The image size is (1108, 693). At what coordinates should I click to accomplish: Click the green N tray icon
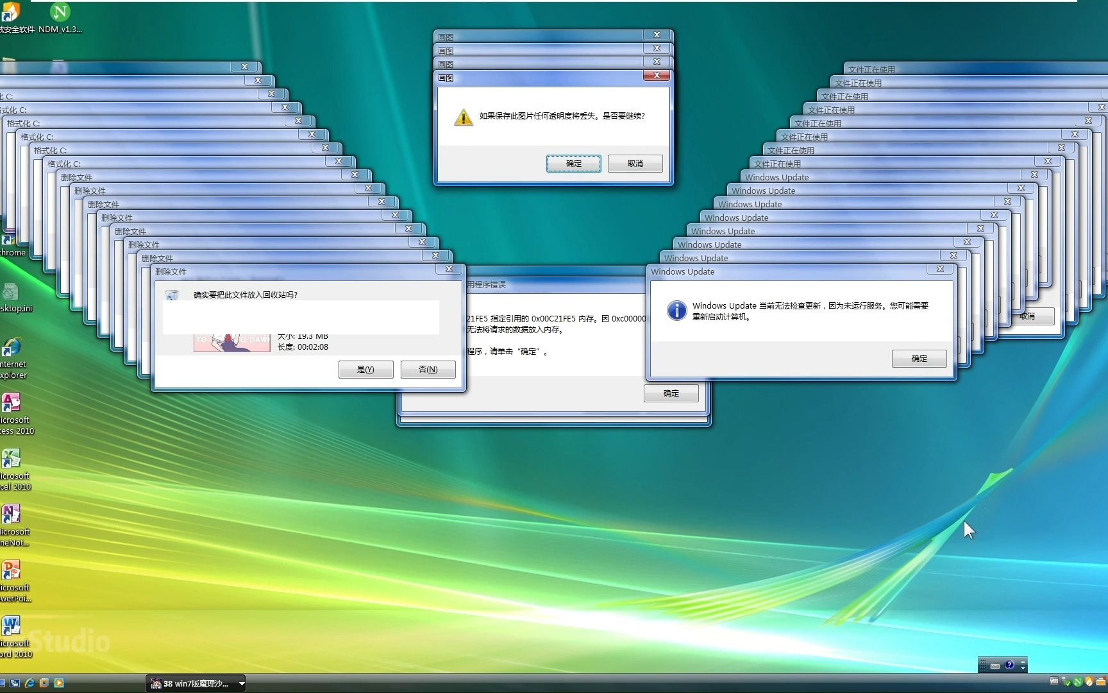pyautogui.click(x=1077, y=681)
